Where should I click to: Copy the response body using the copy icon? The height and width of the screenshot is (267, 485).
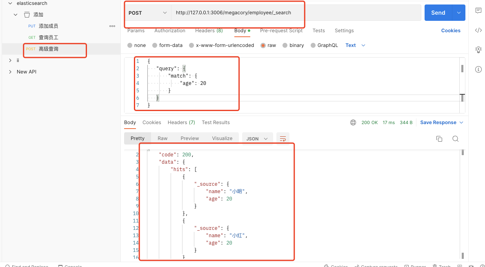[439, 139]
